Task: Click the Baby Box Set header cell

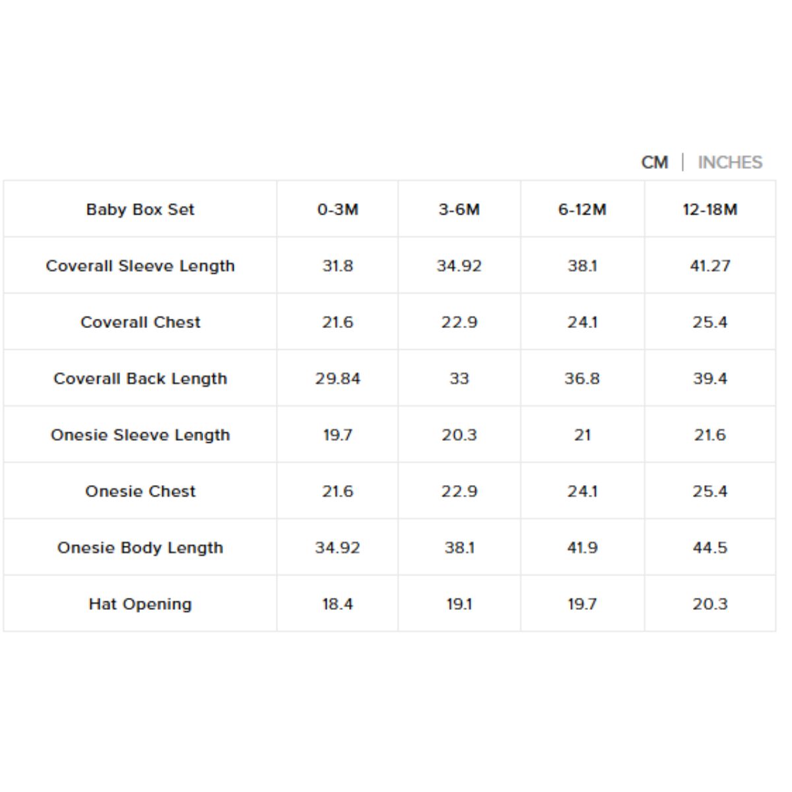Action: (140, 209)
